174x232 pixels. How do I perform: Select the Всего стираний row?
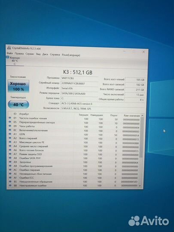(x=74, y=139)
